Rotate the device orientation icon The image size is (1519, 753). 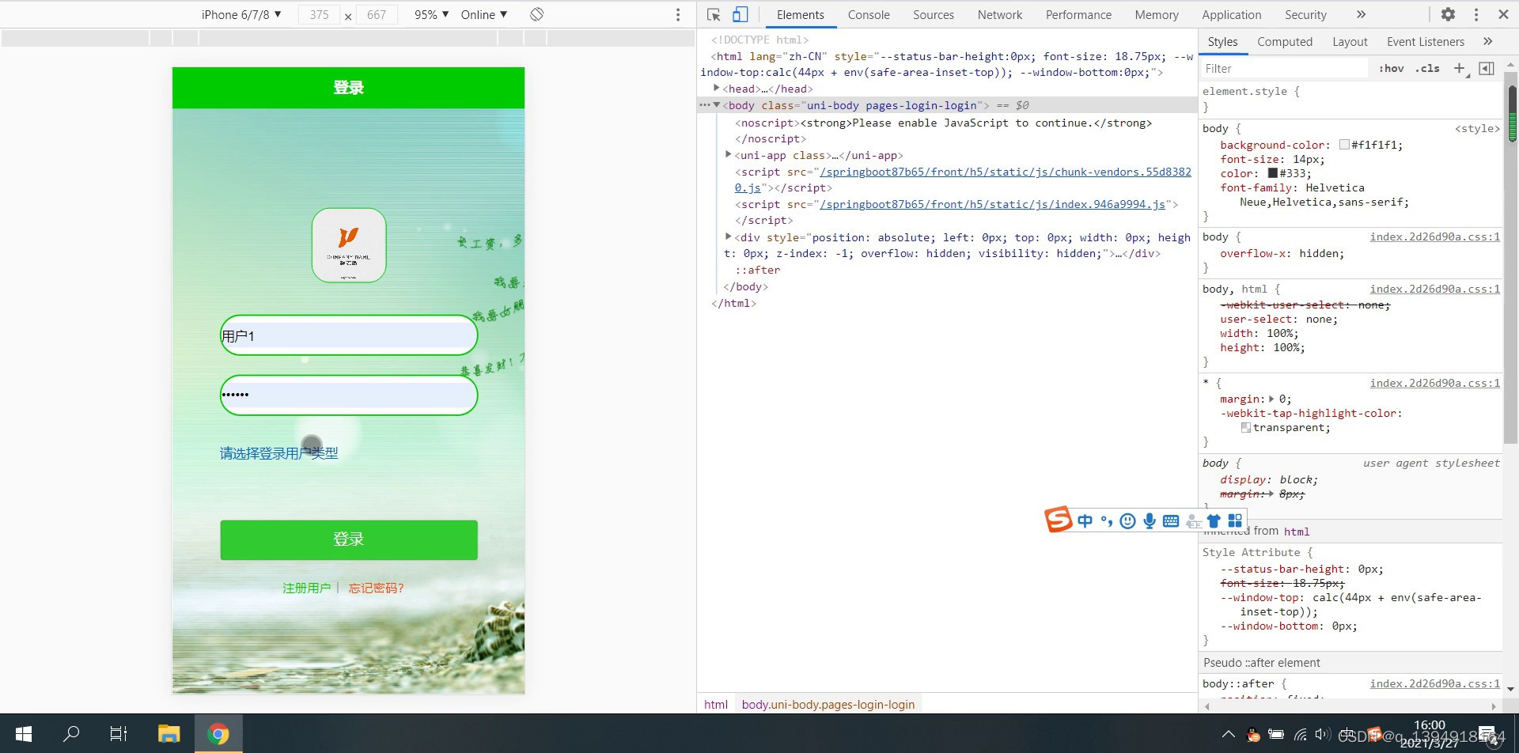(536, 14)
